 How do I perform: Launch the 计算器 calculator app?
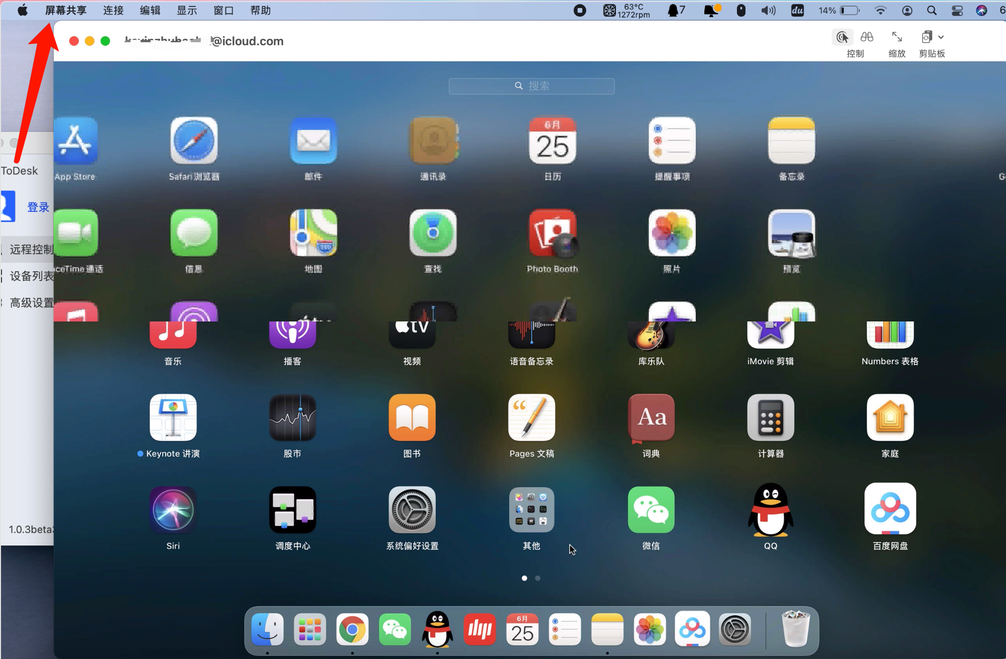pyautogui.click(x=771, y=417)
